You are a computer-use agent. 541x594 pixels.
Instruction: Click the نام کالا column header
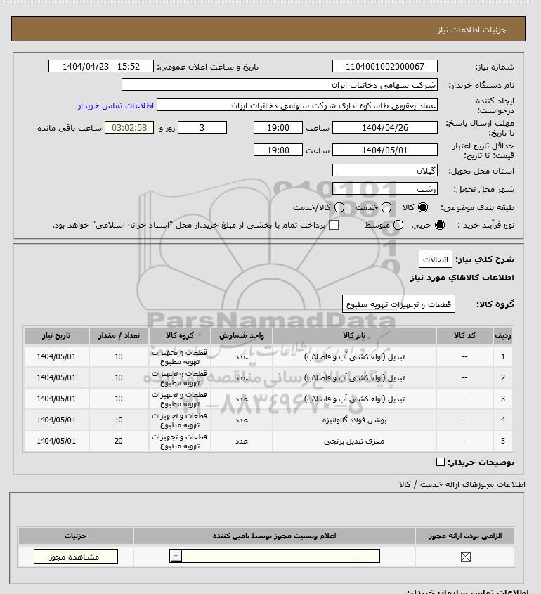354,335
